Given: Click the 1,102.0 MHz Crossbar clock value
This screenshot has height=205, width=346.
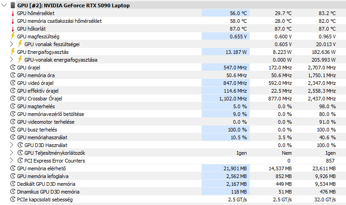Looking at the screenshot, I should 233,99.
